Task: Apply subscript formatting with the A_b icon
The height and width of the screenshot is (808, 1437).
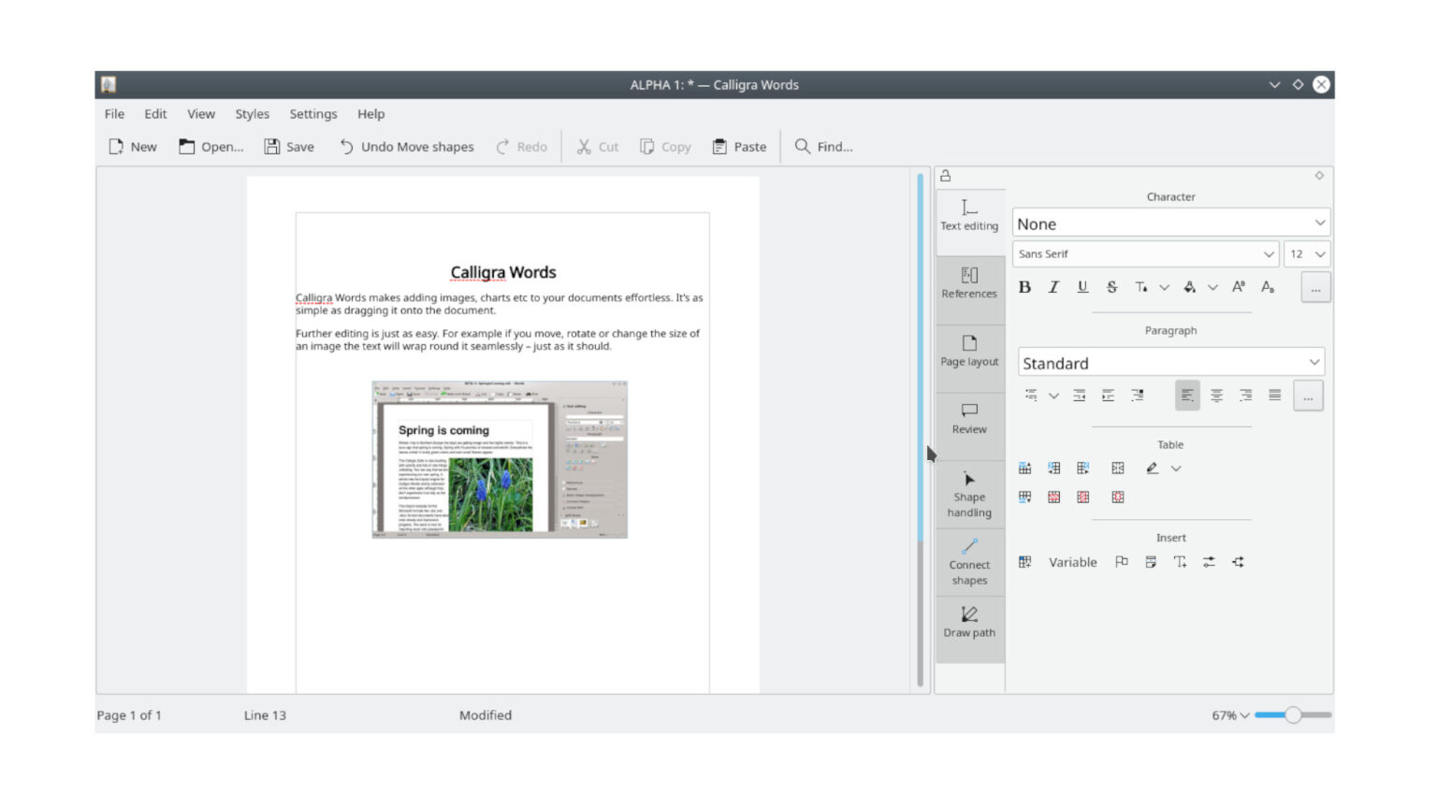Action: tap(1269, 288)
